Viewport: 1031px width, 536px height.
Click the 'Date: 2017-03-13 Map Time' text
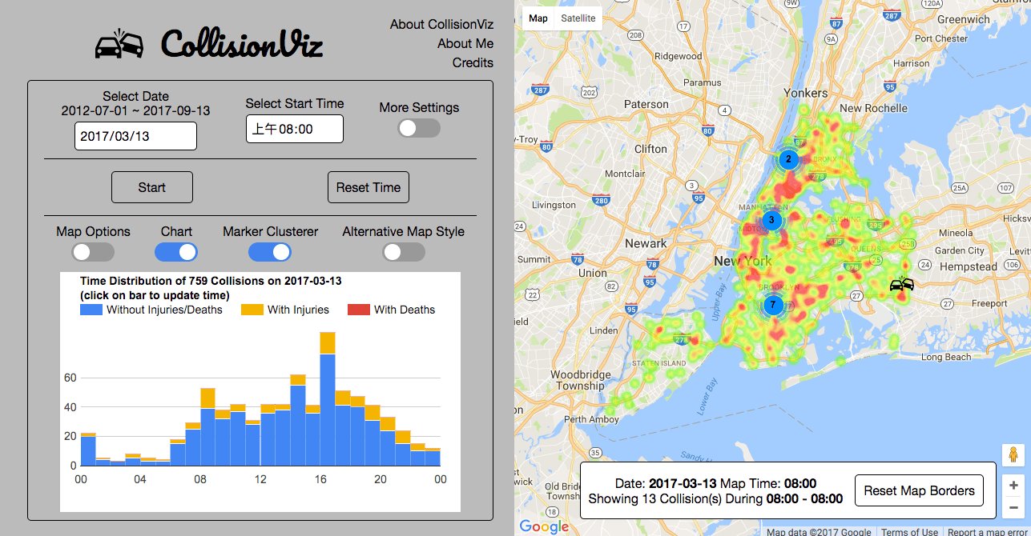(715, 483)
